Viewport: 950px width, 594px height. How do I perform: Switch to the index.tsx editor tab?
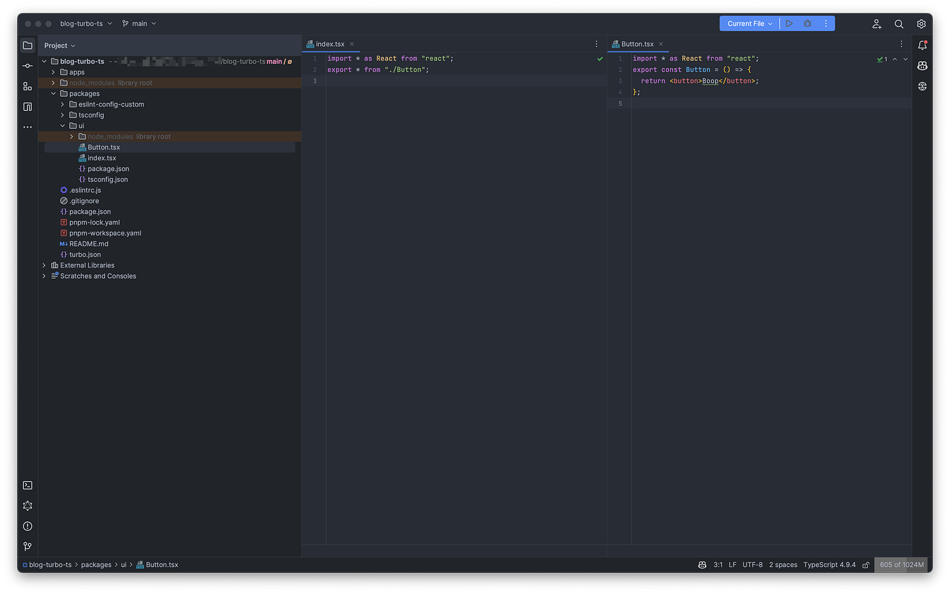330,44
